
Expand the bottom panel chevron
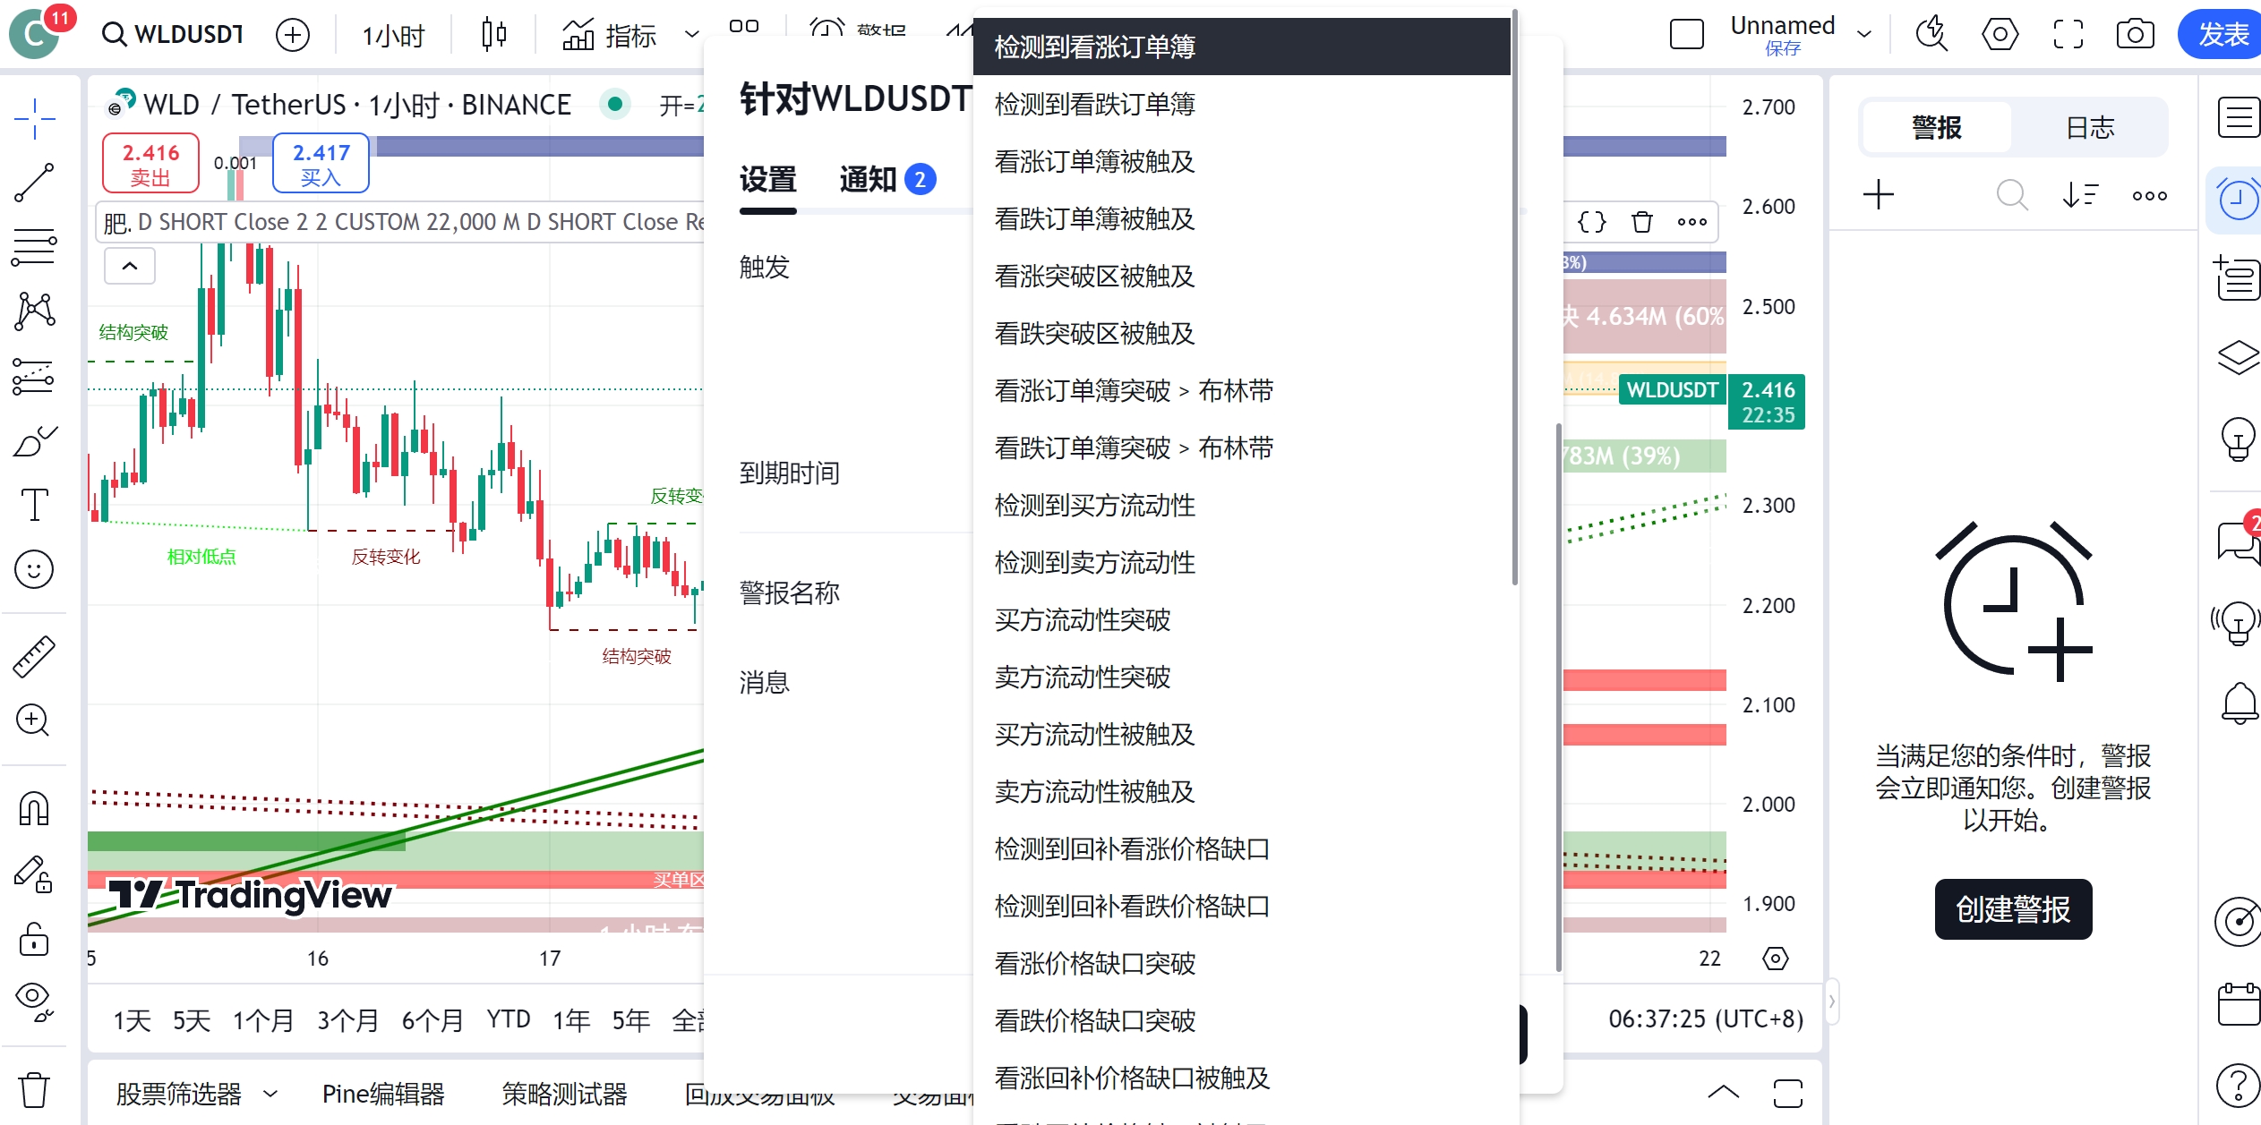point(1723,1092)
